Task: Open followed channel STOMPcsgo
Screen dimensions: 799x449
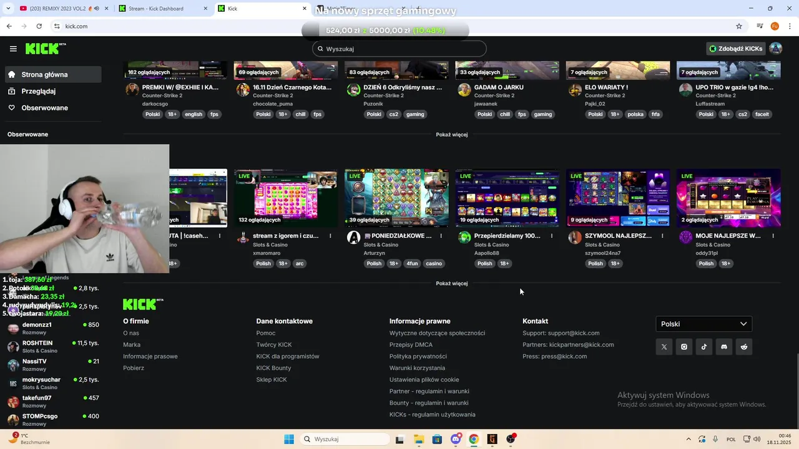Action: (53, 419)
